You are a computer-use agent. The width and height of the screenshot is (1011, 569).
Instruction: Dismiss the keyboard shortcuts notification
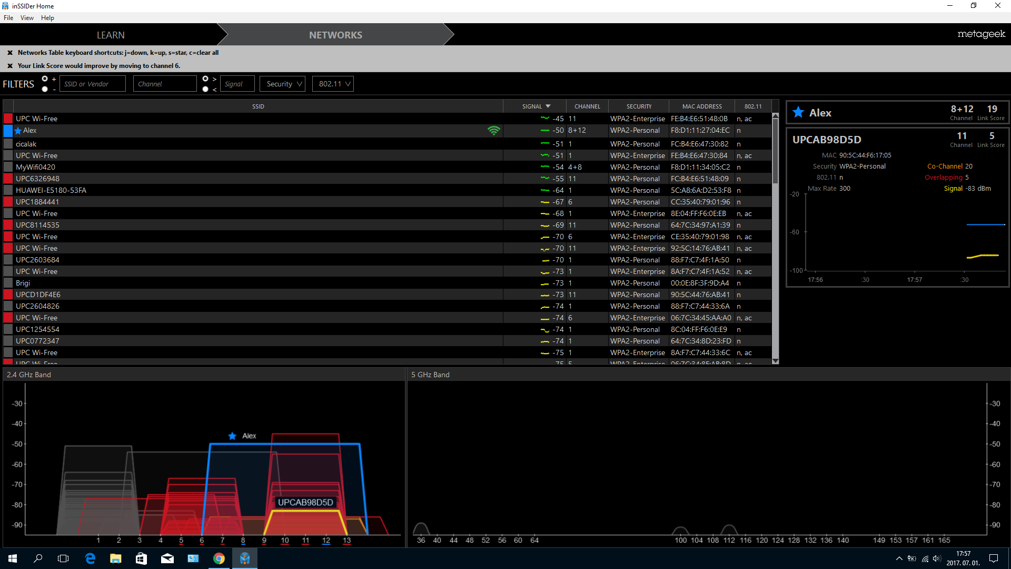10,53
